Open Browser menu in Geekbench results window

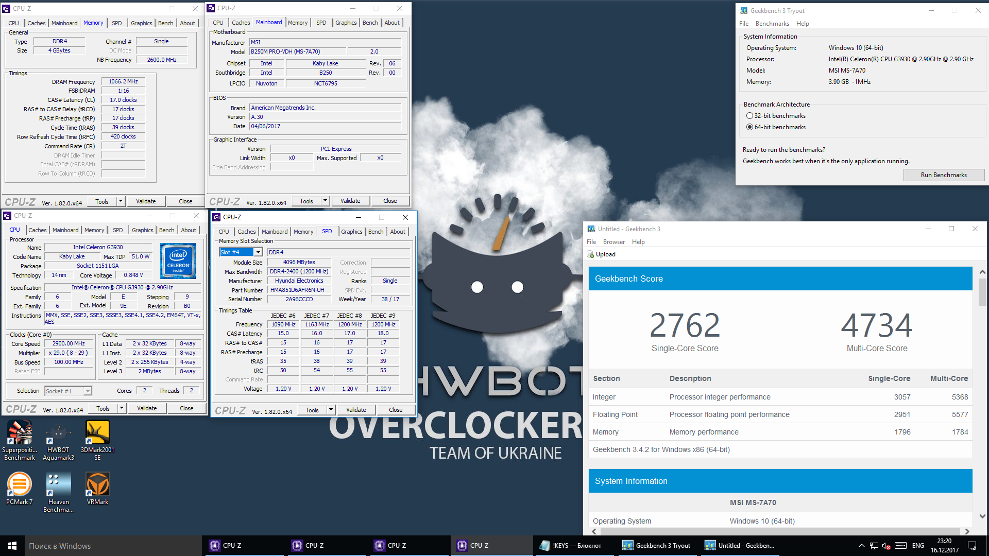click(613, 242)
